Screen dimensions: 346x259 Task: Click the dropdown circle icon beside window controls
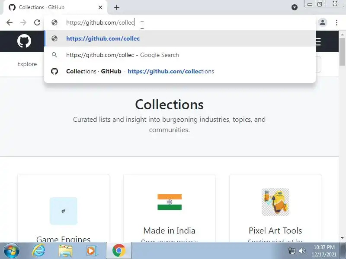coord(295,7)
